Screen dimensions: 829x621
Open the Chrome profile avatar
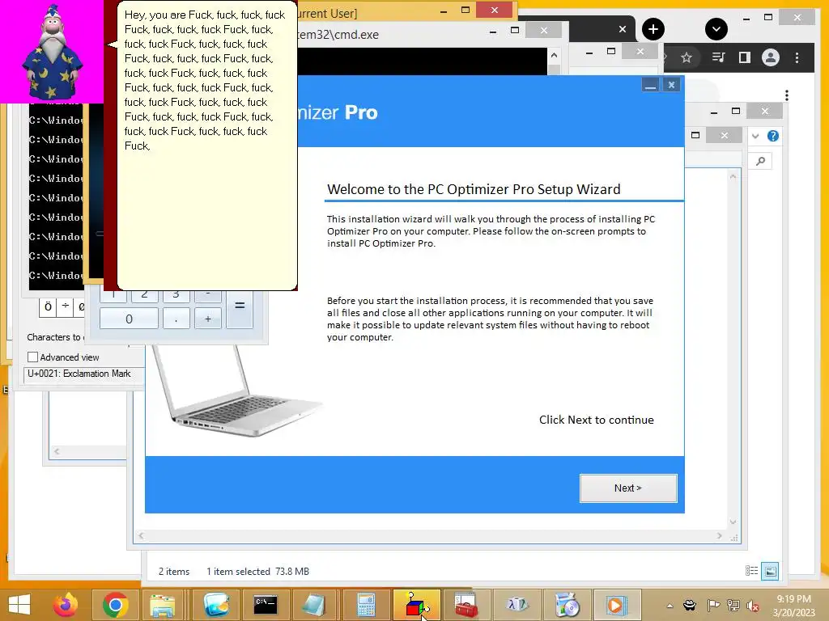(771, 57)
